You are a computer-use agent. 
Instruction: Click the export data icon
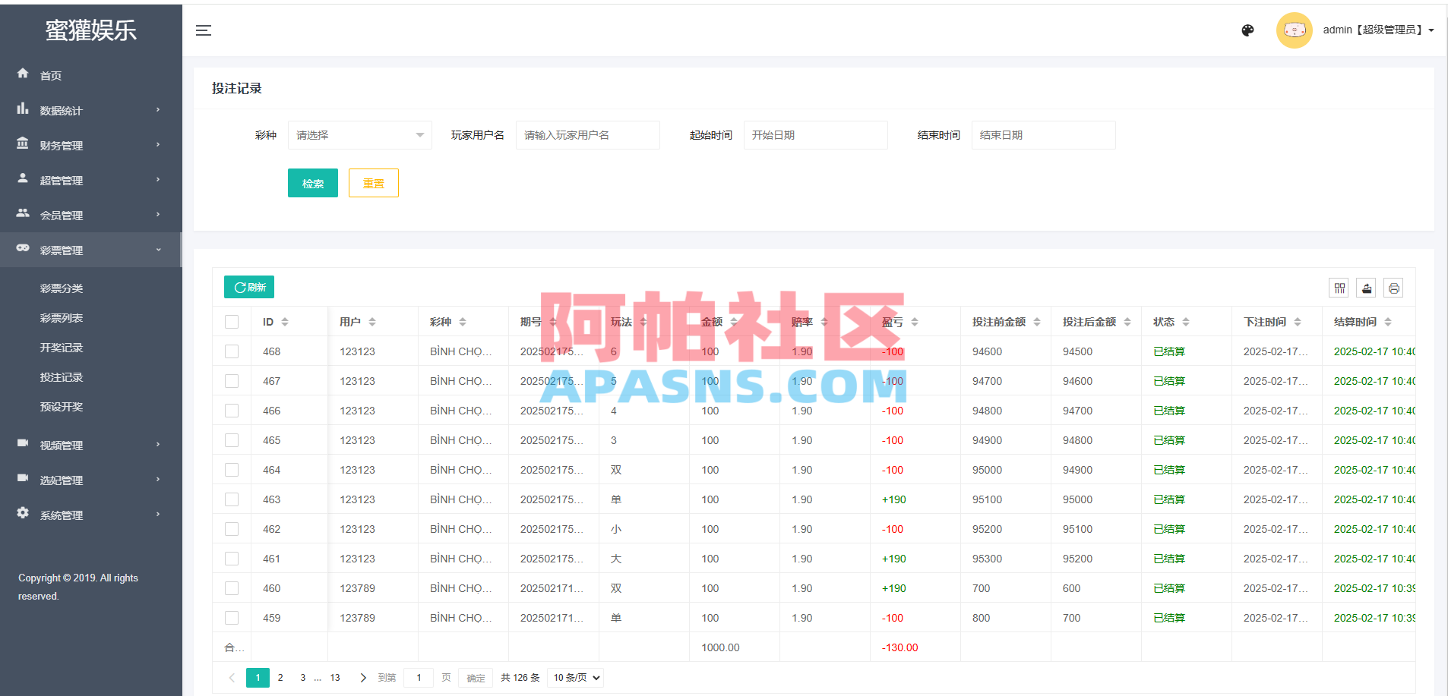pos(1366,288)
